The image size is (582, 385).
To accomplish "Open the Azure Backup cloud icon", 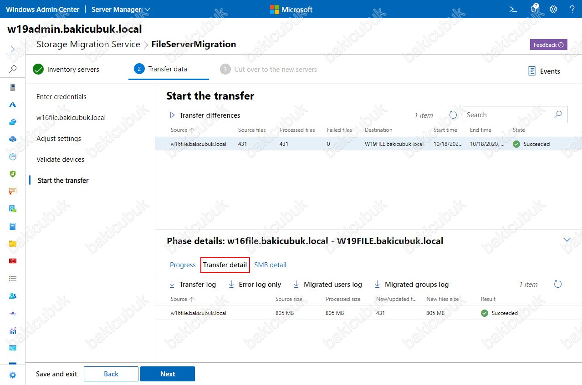I will tap(13, 122).
